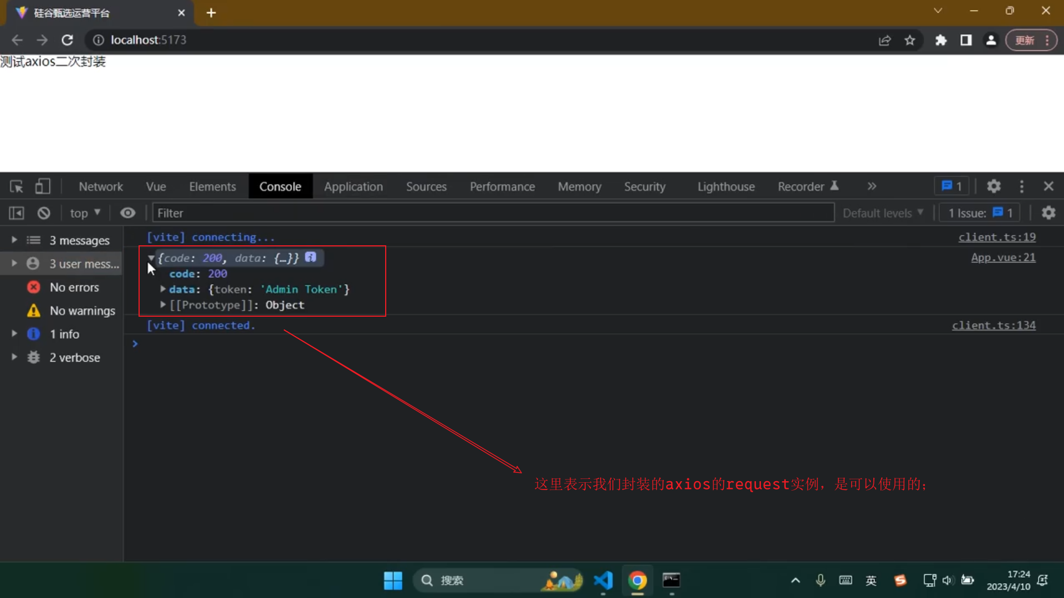Open the Memory tab
Image resolution: width=1064 pixels, height=598 pixels.
pyautogui.click(x=580, y=187)
